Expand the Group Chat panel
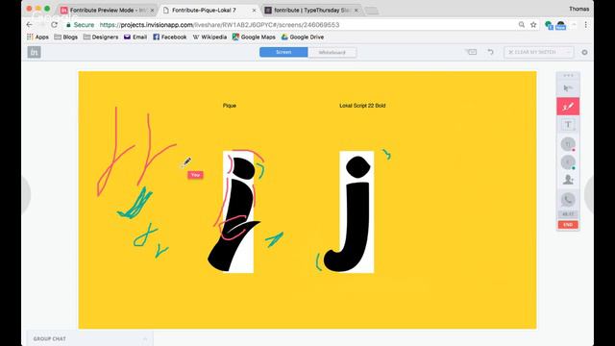 point(89,338)
